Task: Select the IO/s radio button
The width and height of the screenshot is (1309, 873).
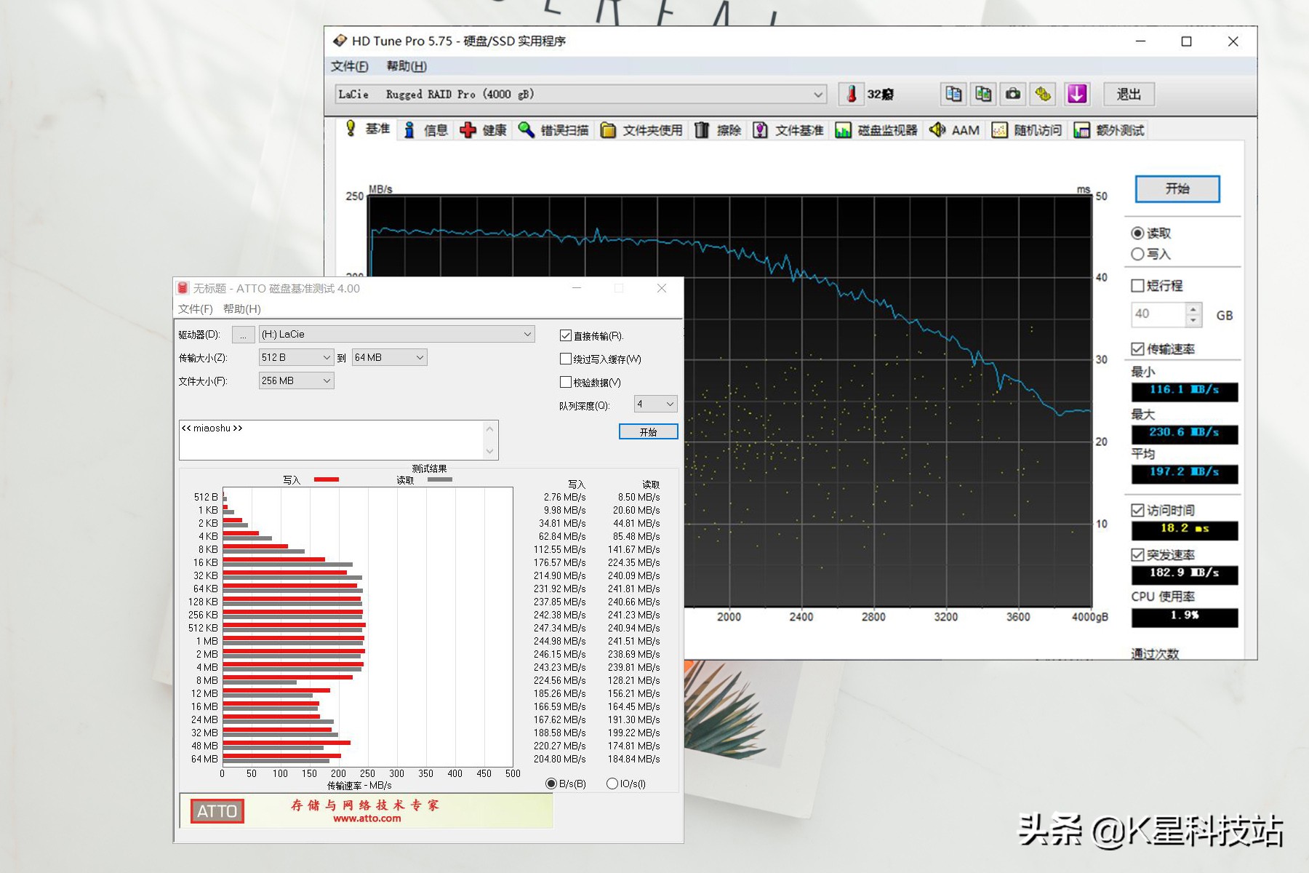Action: point(612,784)
